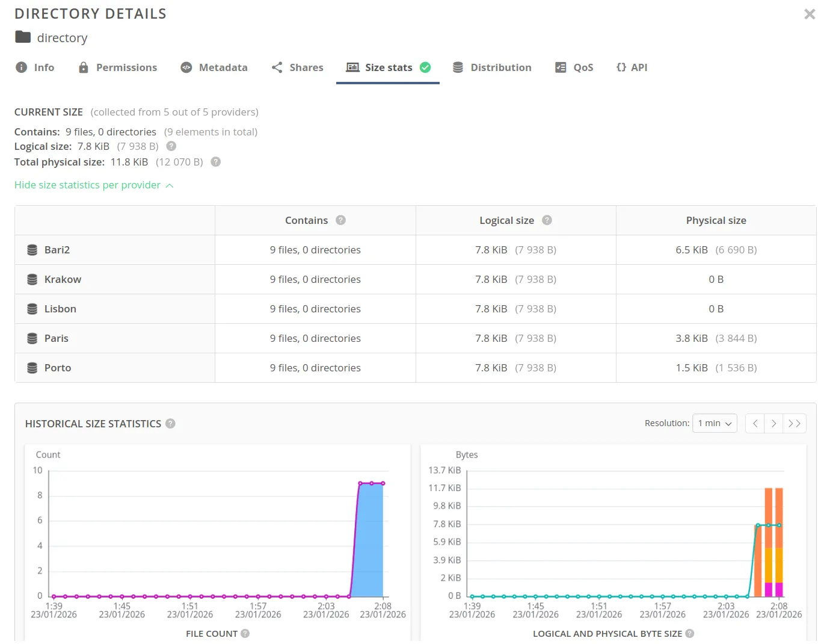Viewport: 824px width, 644px height.
Task: Show help for Logical and Physical Byte Size
Action: [690, 634]
